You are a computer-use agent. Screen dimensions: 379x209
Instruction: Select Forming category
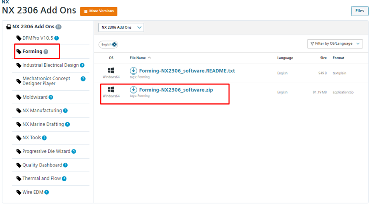[x=33, y=52]
